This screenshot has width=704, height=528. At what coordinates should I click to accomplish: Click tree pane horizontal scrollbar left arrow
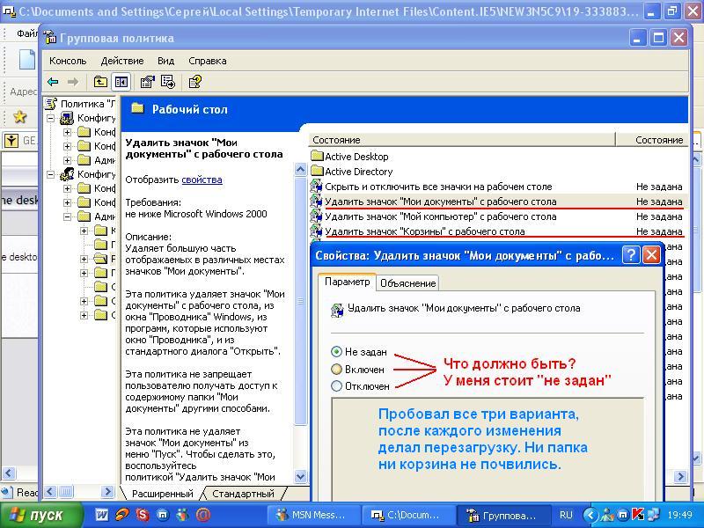(x=50, y=492)
